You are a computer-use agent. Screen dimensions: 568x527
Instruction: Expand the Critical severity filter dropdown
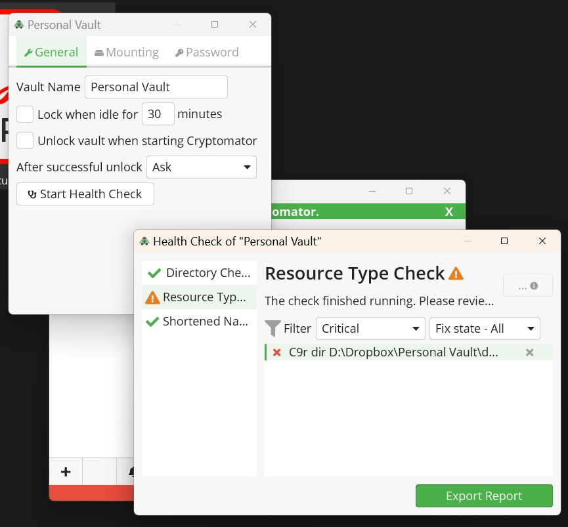[371, 329]
